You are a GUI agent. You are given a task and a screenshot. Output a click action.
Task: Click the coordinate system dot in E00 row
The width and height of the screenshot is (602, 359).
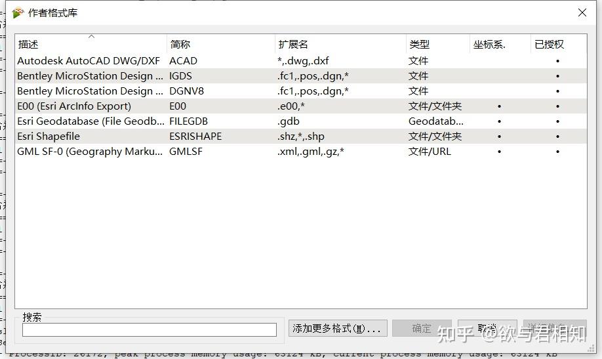point(499,106)
